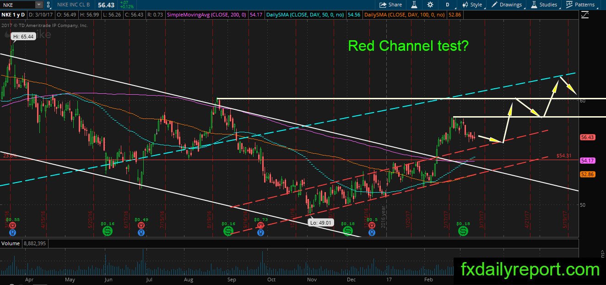Open chart settings gear icon

[x=430, y=5]
